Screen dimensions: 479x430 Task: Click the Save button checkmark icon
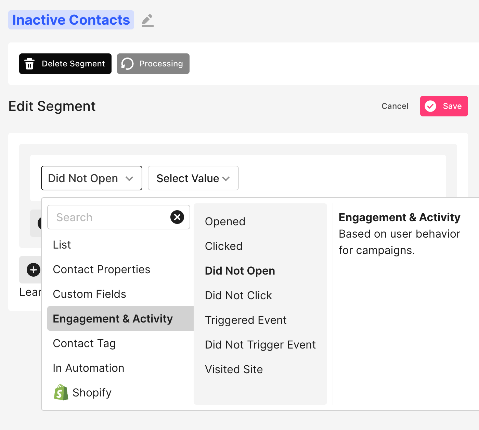click(430, 106)
